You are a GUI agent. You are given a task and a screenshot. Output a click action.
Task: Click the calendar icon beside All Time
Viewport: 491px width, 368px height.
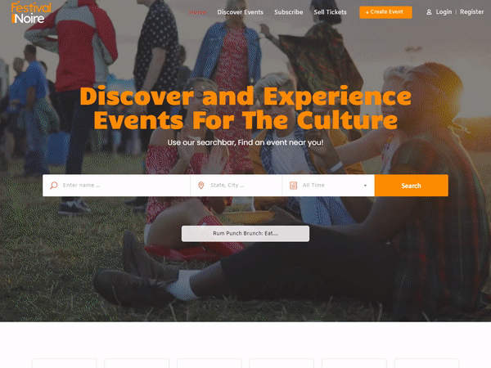[294, 186]
